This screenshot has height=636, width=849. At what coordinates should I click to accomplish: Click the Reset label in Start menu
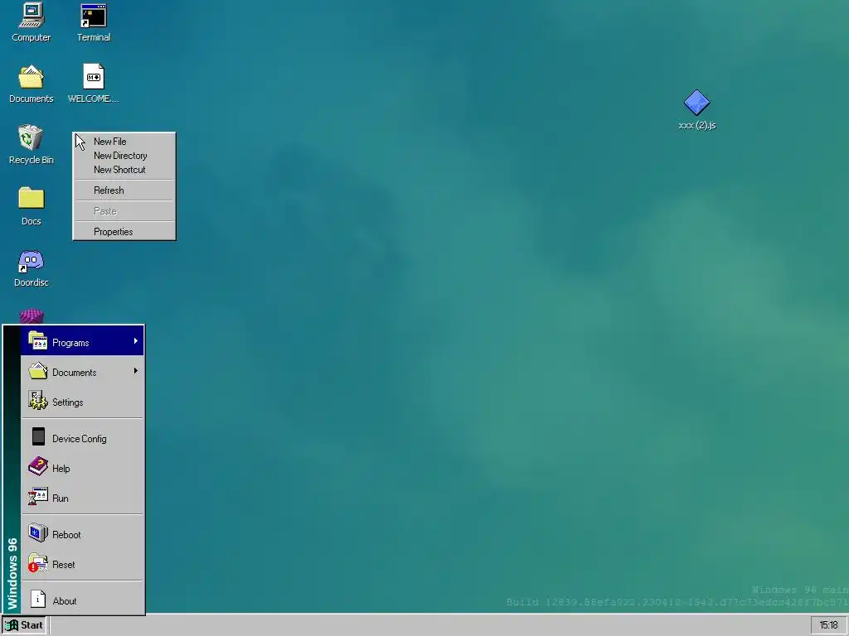(x=64, y=565)
